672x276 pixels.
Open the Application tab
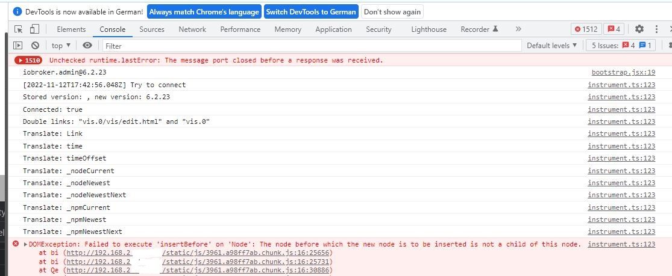point(333,29)
